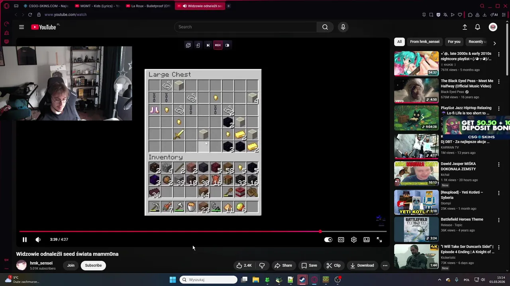This screenshot has width=510, height=286.
Task: Show more filter chips with arrow
Action: 494,43
